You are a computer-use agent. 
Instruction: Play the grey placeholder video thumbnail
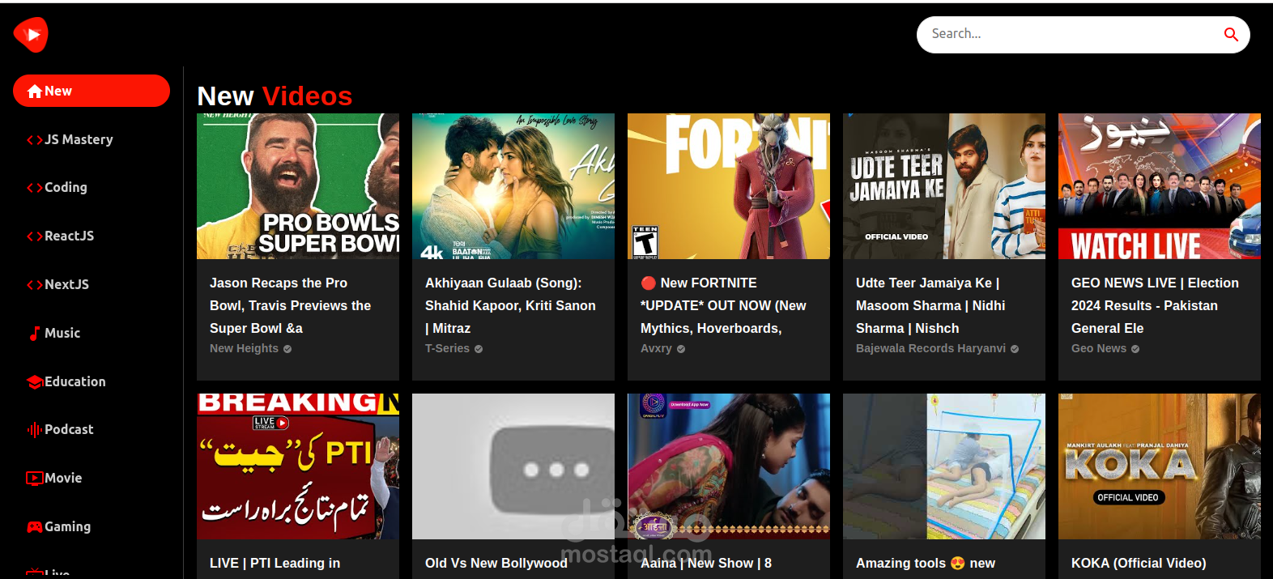513,466
